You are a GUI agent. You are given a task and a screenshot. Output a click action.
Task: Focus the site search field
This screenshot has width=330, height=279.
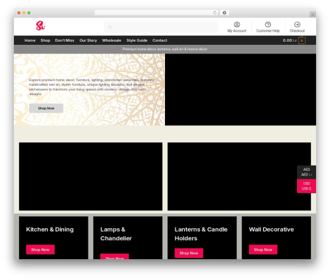161,27
